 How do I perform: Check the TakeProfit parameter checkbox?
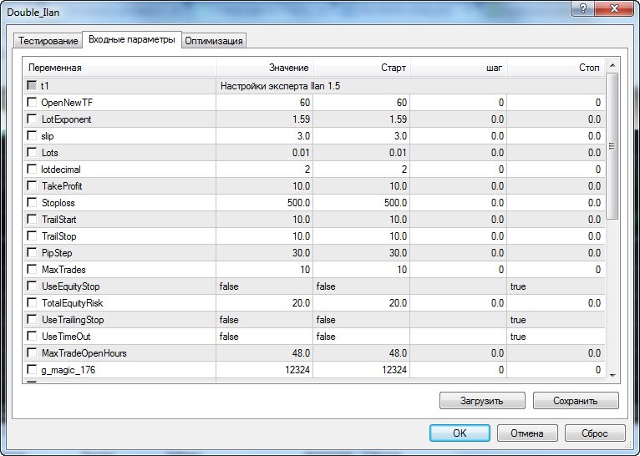click(32, 186)
